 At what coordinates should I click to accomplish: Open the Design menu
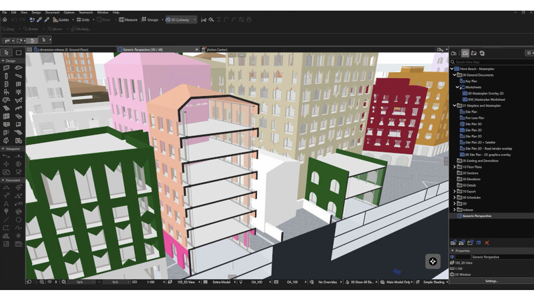pyautogui.click(x=36, y=13)
